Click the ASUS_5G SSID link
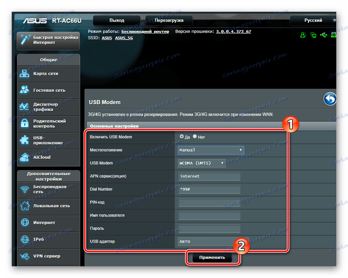 pyautogui.click(x=124, y=38)
